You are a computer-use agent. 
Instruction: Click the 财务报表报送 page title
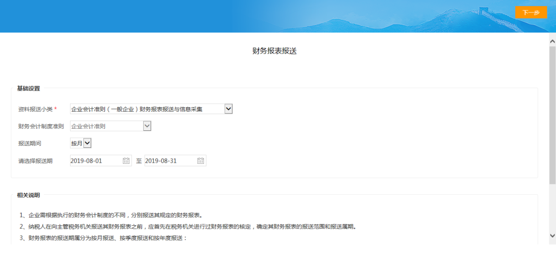(274, 51)
